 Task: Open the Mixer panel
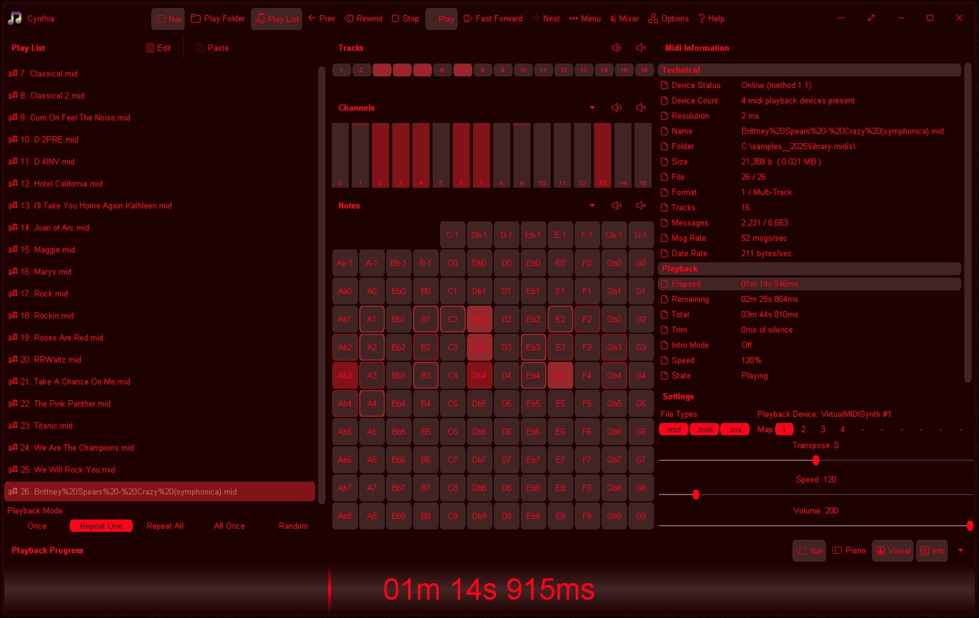coord(624,19)
